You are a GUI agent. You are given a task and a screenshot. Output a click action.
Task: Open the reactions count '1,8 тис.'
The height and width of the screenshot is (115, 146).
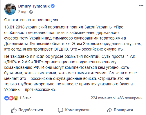[26, 98]
